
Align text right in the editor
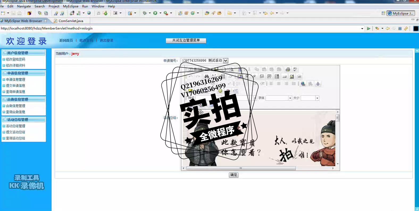click(286, 84)
